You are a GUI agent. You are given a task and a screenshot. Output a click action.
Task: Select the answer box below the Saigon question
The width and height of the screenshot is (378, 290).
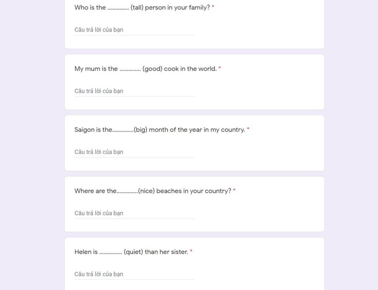(x=134, y=152)
